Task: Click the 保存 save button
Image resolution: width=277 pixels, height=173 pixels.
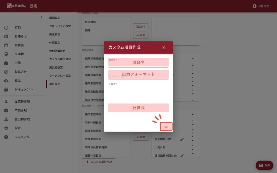Action: click(x=264, y=165)
